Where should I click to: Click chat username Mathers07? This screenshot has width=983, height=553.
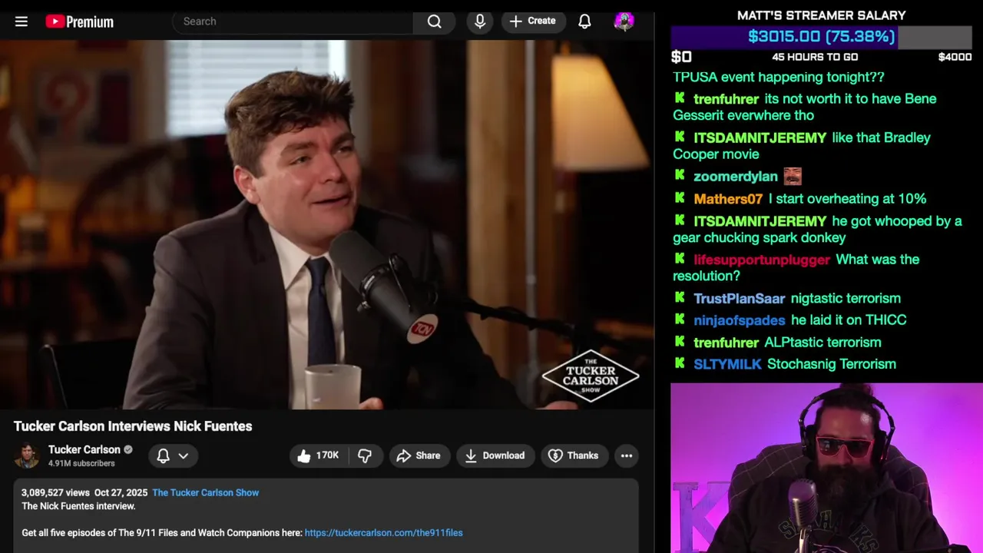[728, 199]
